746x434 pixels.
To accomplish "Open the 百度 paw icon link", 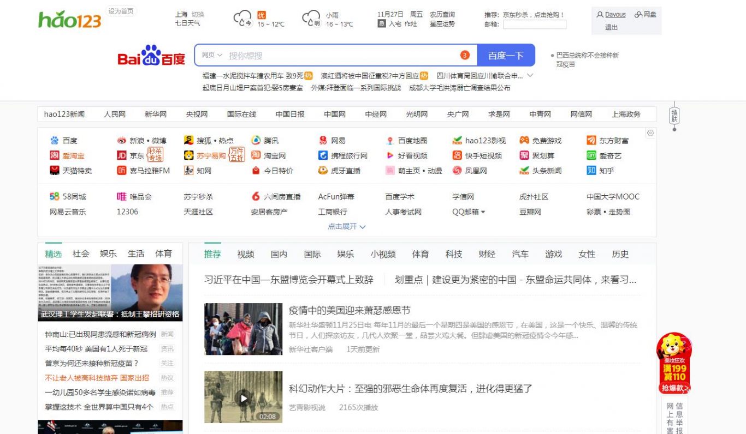I will pos(55,141).
